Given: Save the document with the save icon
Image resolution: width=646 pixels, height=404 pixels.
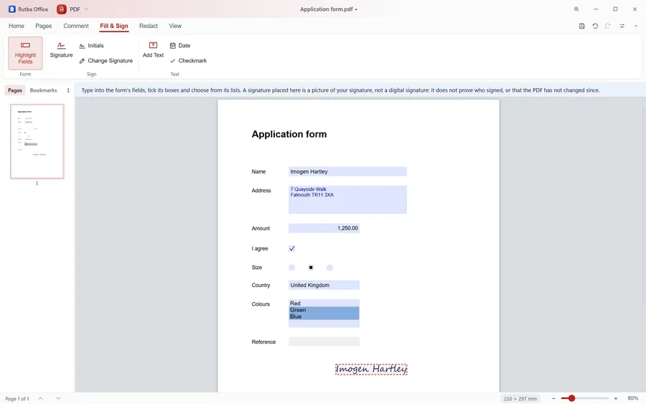Looking at the screenshot, I should [x=581, y=26].
